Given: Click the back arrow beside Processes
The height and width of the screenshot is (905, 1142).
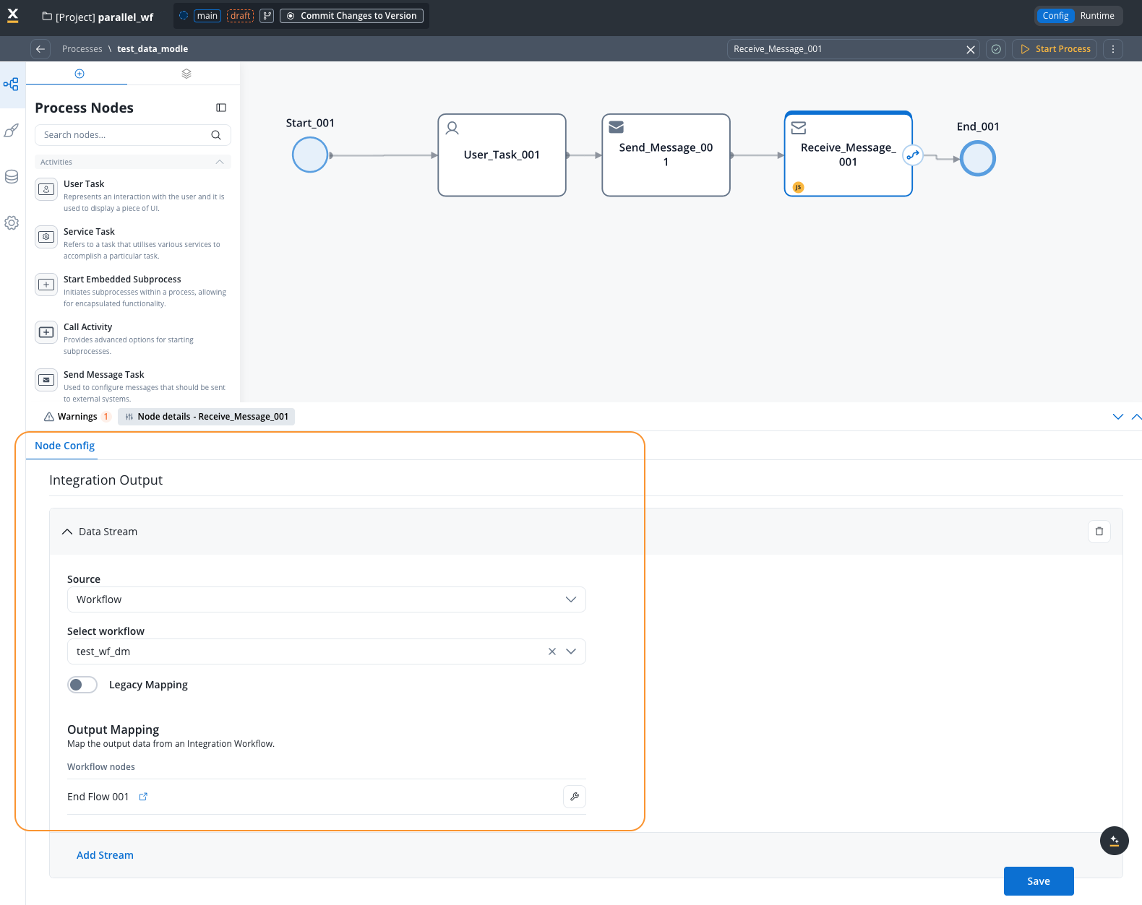Looking at the screenshot, I should [40, 49].
